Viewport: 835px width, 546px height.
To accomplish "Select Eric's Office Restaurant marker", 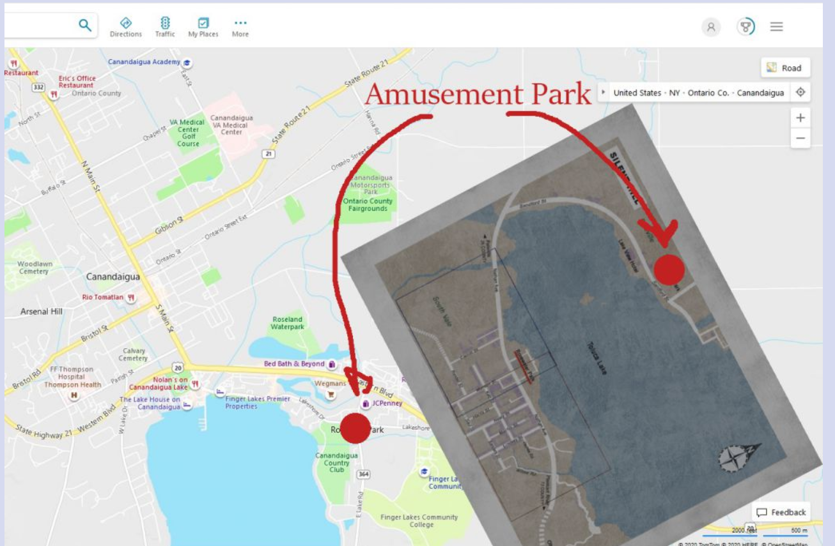I will pyautogui.click(x=54, y=94).
